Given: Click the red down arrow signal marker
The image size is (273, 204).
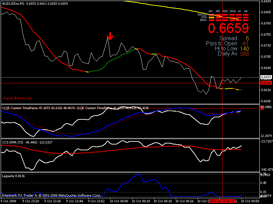Looking at the screenshot, I should tap(110, 35).
